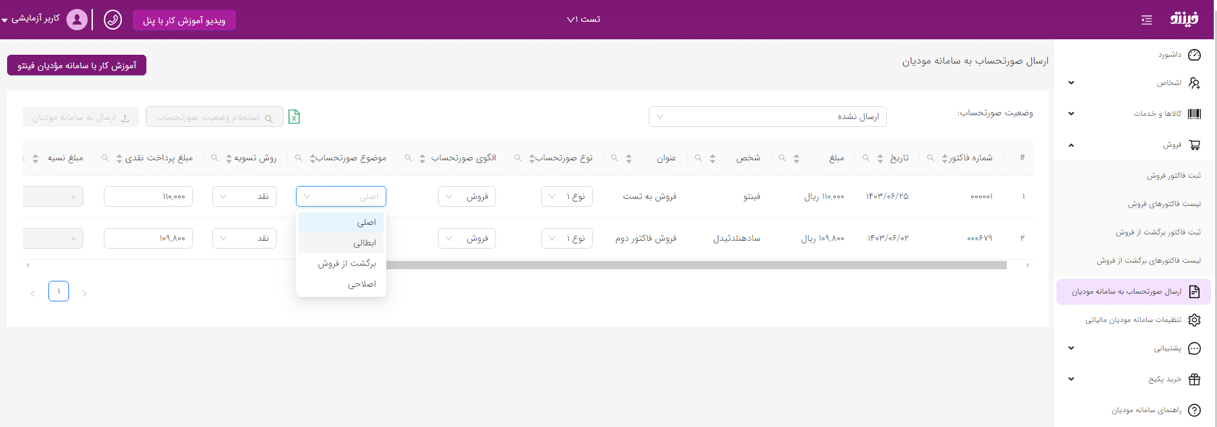Sort by روش تسویه using sort arrows
The height and width of the screenshot is (427, 1217).
(x=229, y=158)
